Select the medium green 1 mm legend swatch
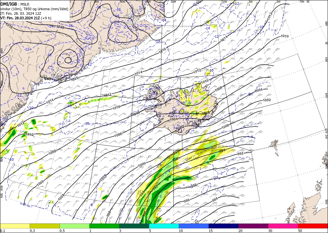The width and height of the screenshot is (328, 233). (104, 226)
